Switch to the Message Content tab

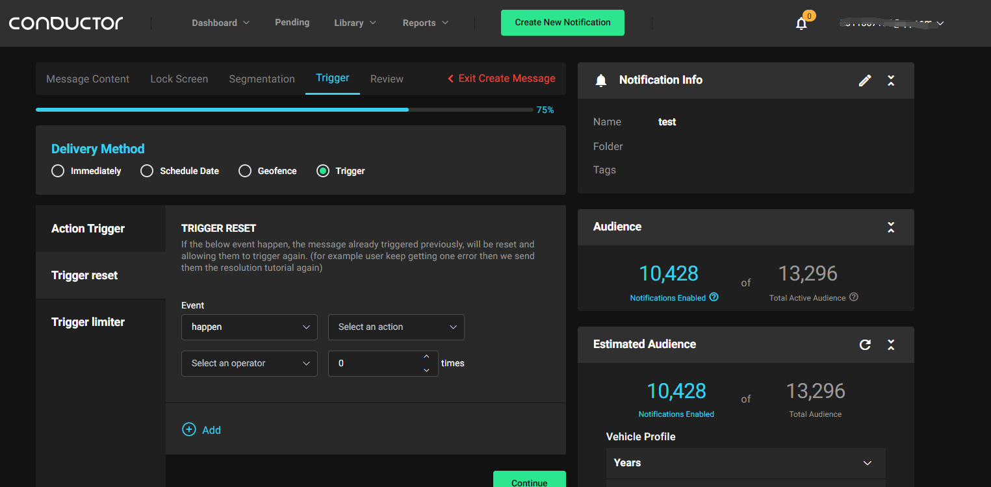(x=88, y=79)
